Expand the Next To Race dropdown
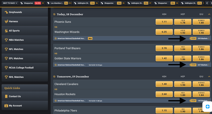 [x=10, y=3]
